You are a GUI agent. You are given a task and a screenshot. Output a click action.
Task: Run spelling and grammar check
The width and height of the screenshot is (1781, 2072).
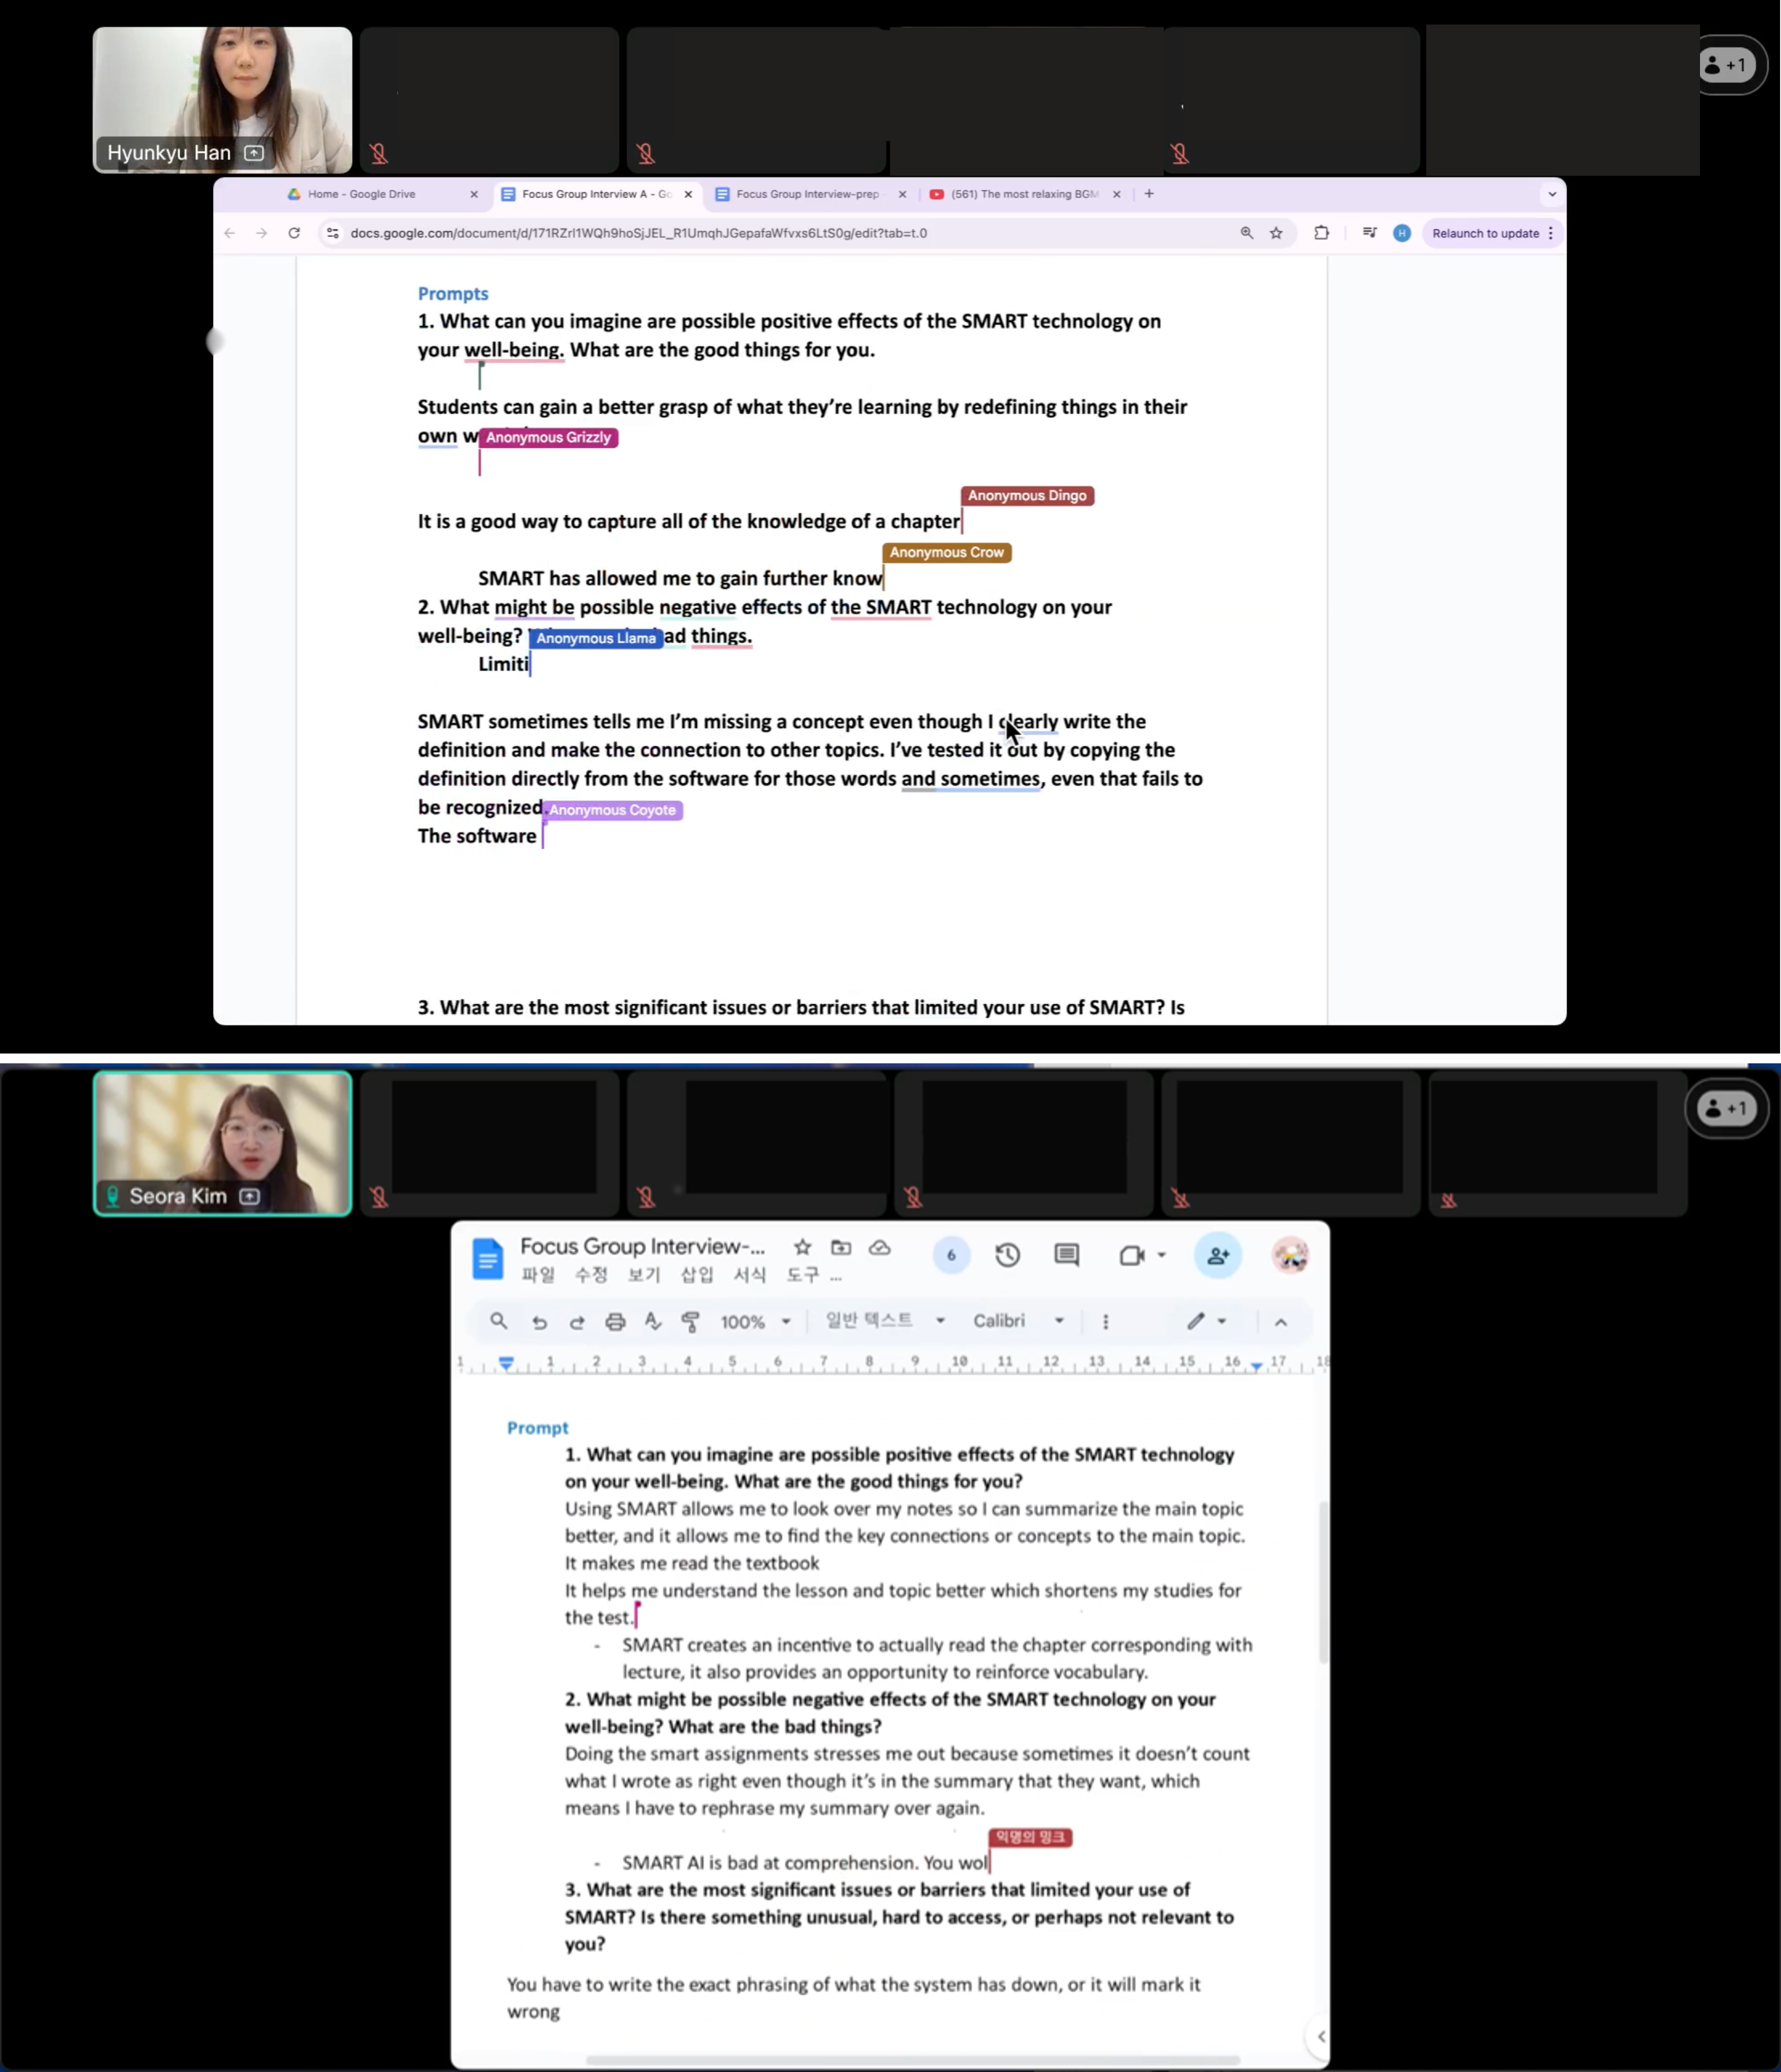click(x=653, y=1322)
